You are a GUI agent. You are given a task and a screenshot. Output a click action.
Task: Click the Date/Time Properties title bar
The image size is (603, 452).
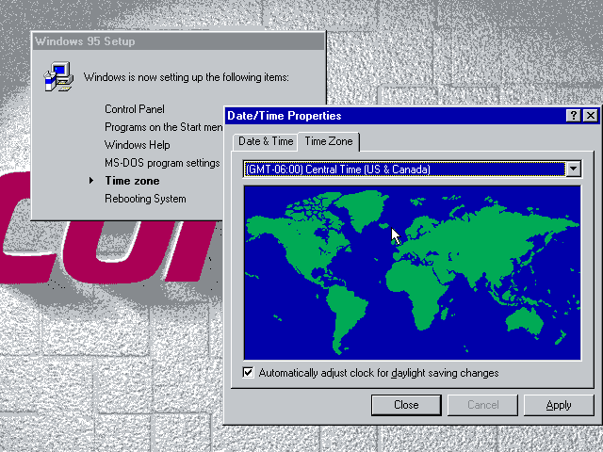396,116
